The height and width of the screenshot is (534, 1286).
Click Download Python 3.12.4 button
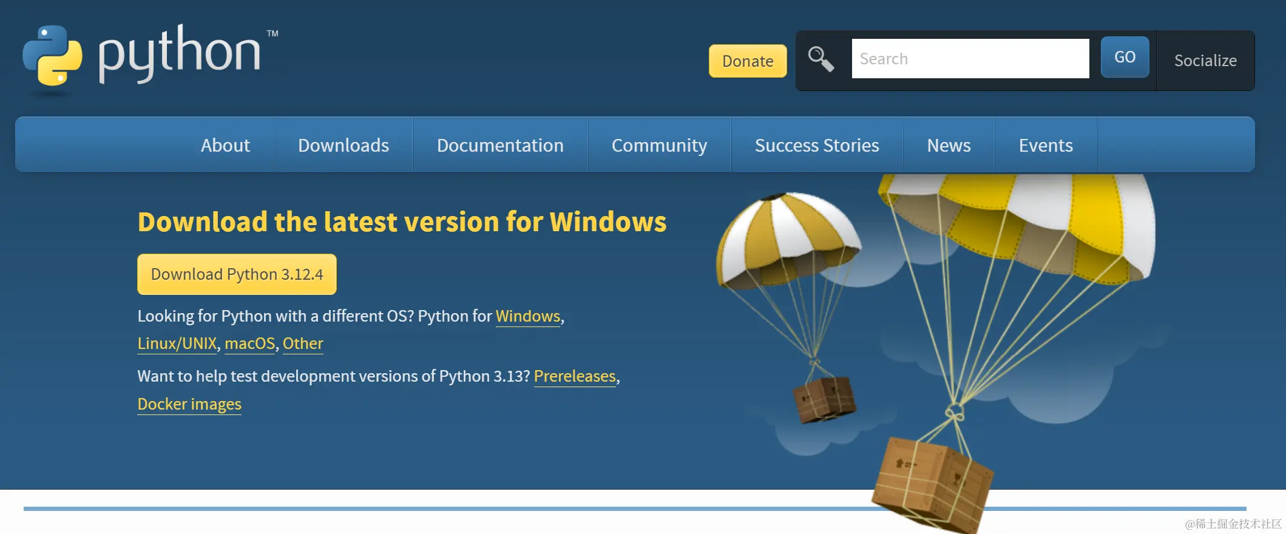[237, 274]
